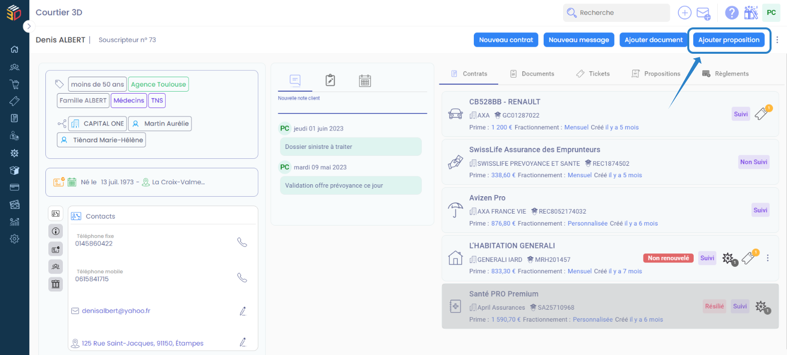Open the PC user avatar in header
This screenshot has width=787, height=355.
(771, 12)
